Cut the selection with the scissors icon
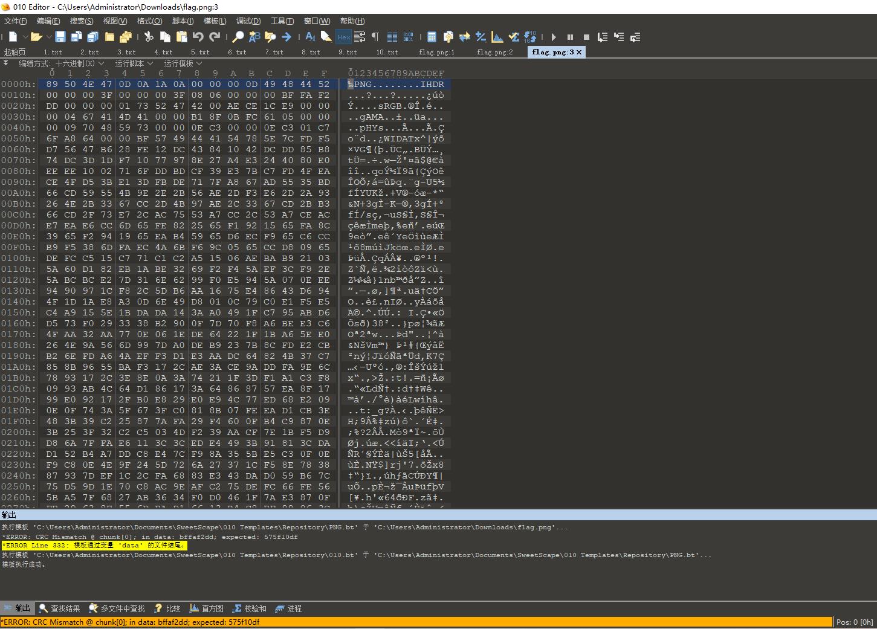The image size is (877, 629). (149, 37)
